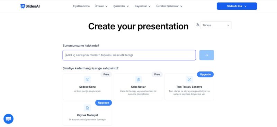The height and width of the screenshot is (127, 277).
Task: Click the Kaba Notlar documents icon
Action: point(138,80)
